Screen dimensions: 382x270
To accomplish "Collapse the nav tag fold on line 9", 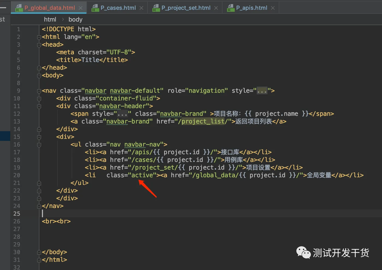I will (39, 91).
